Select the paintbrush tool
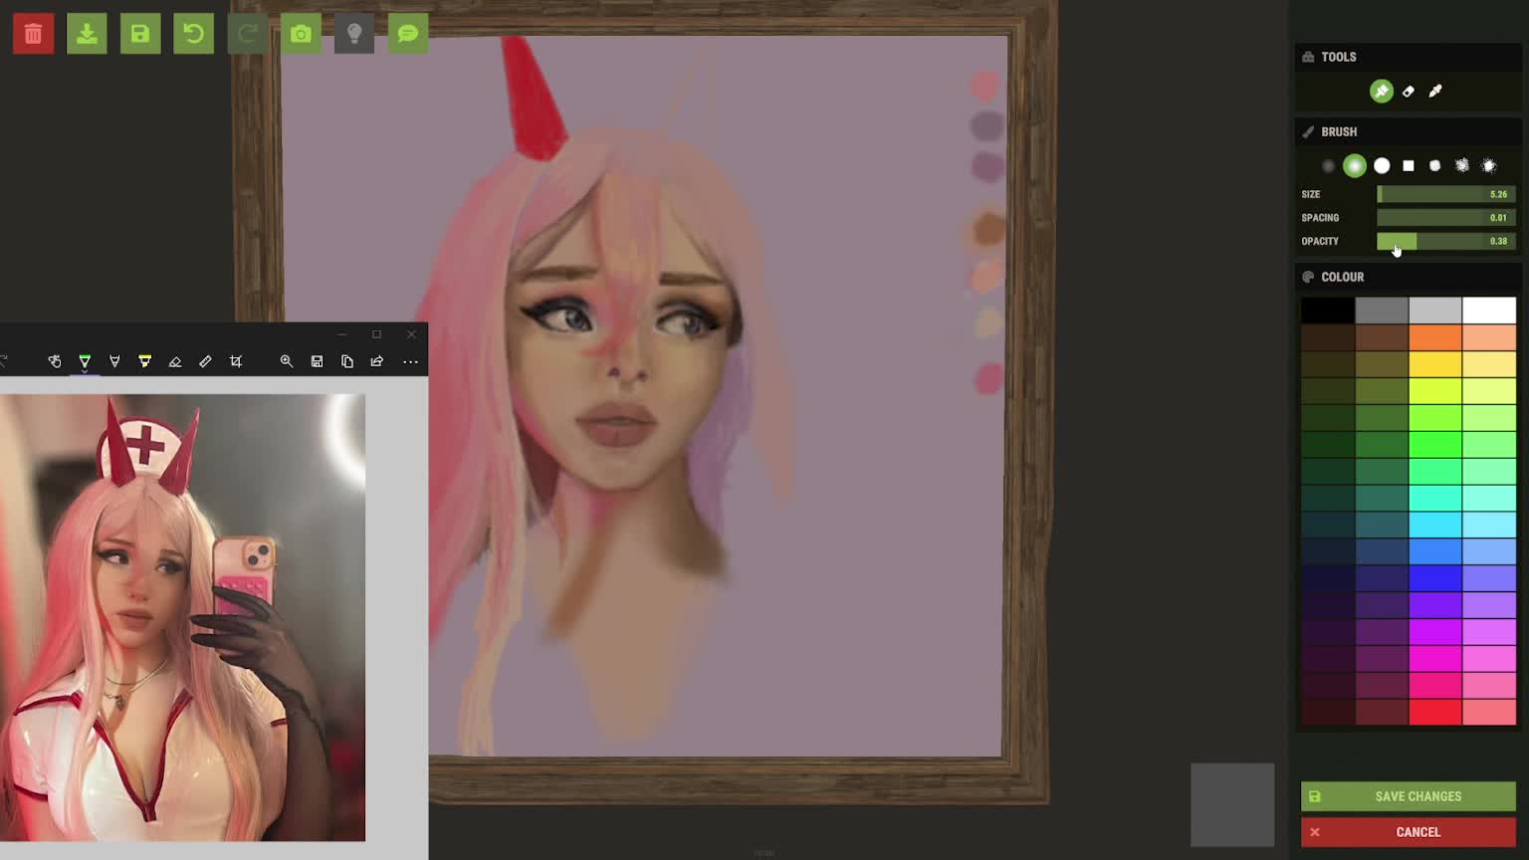Screen dimensions: 1529x860 click(x=1381, y=92)
